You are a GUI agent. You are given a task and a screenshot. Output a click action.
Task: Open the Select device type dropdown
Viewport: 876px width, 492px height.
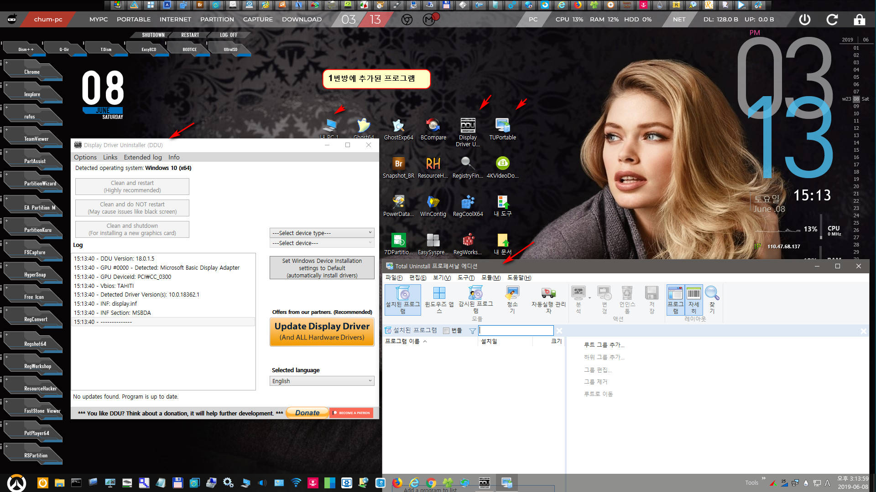tap(322, 233)
